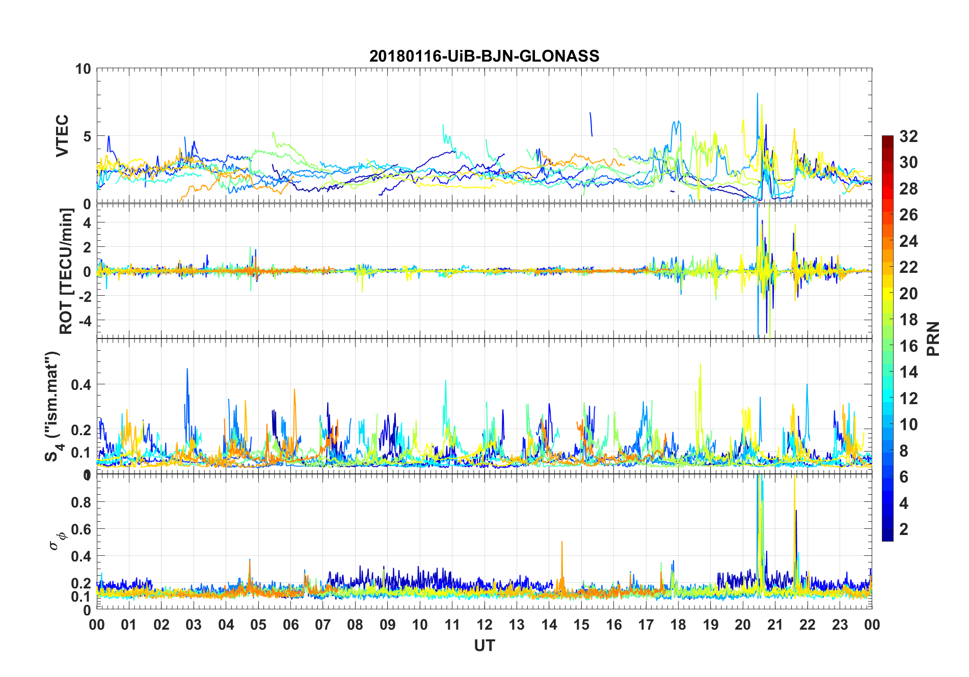The height and width of the screenshot is (677, 969).
Task: Select hour tick 19 on the UT axis
Action: (x=711, y=625)
